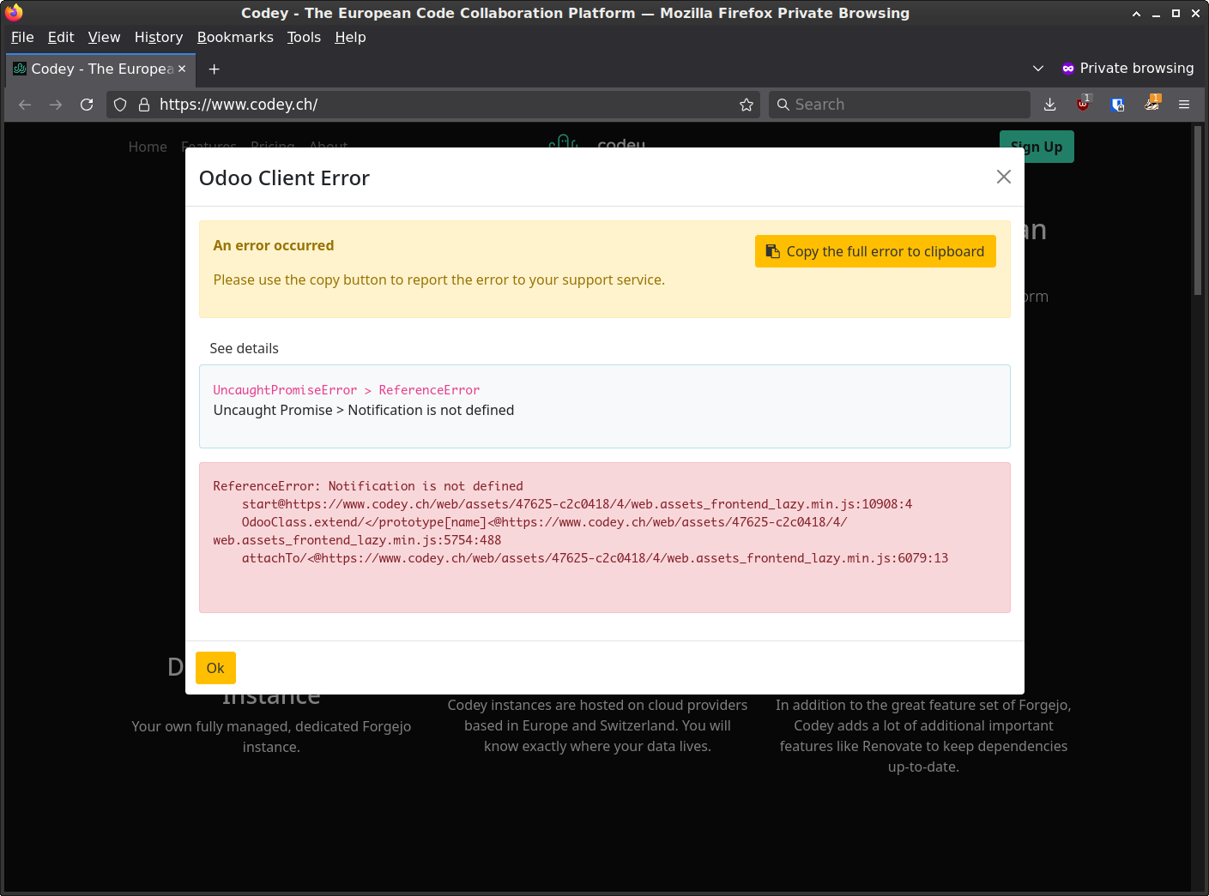Click 'ReferenceError' in the pink error heading
This screenshot has width=1209, height=896.
[x=429, y=390]
